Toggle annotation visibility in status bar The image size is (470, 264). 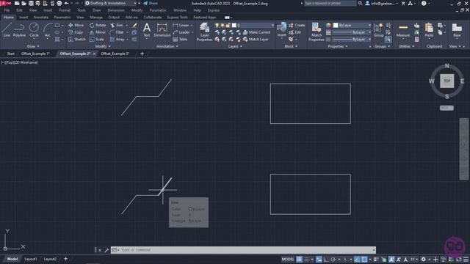pos(391,259)
